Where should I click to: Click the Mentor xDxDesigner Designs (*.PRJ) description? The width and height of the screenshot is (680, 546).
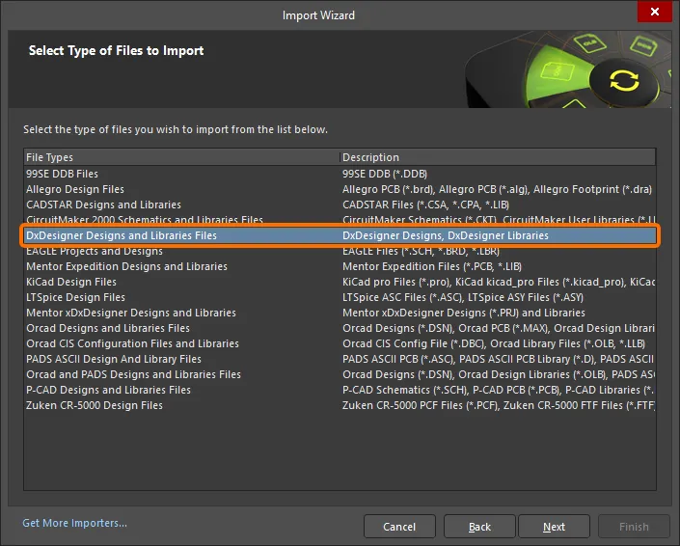coord(464,313)
